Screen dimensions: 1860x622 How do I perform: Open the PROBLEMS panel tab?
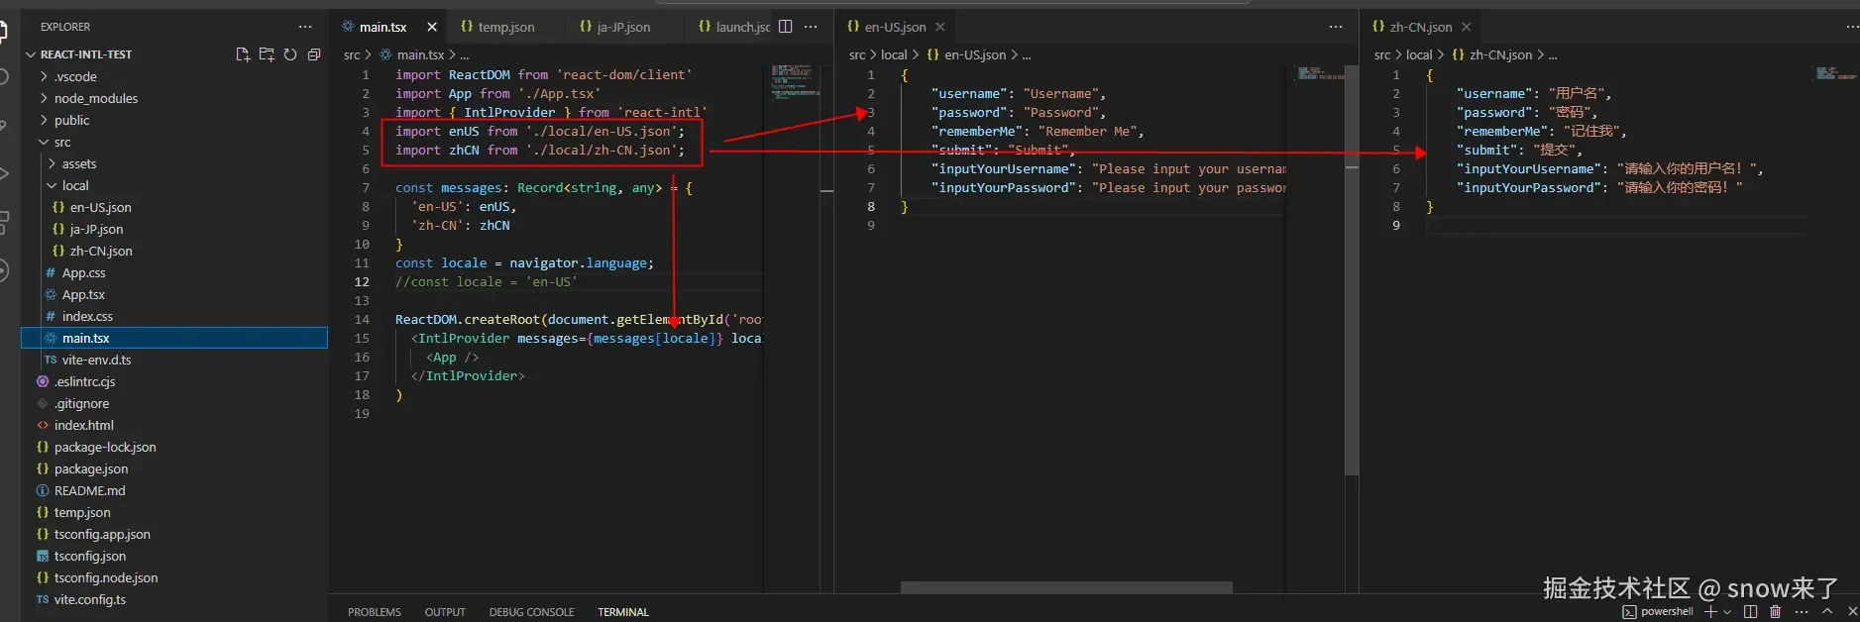point(375,612)
